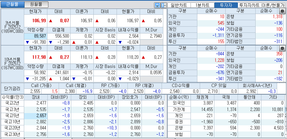Select the 국고2년 row label
Image resolution: width=287 pixels, height=139 pixels.
tap(12, 103)
